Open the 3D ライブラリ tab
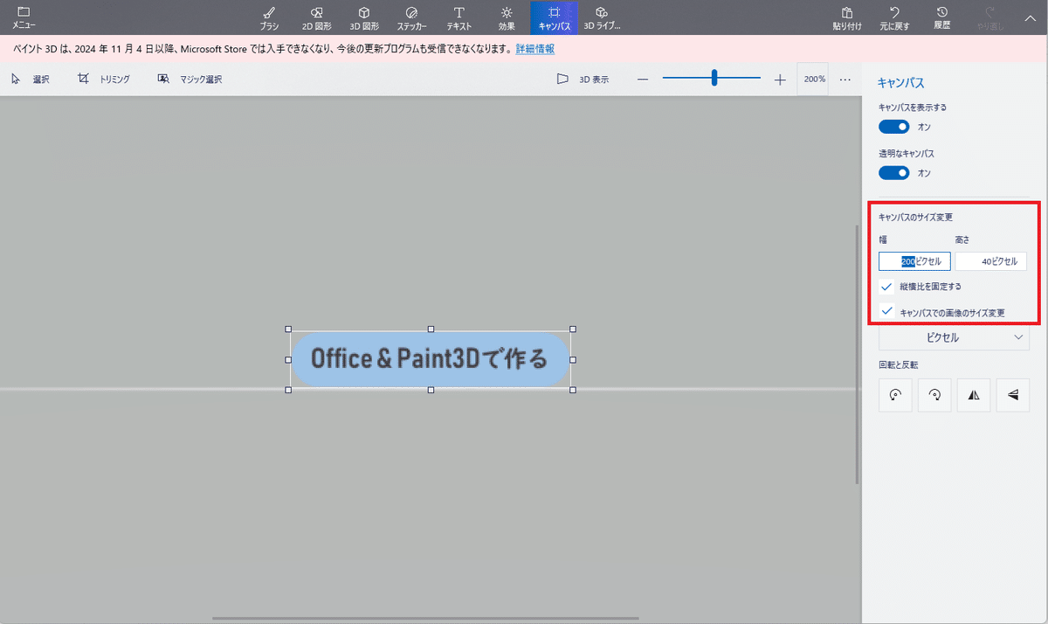1048x624 pixels. [x=602, y=17]
